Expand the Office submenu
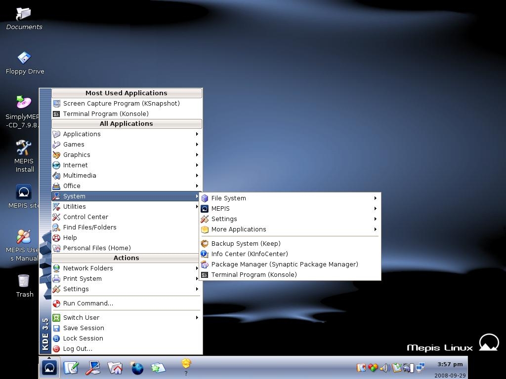 [x=127, y=186]
